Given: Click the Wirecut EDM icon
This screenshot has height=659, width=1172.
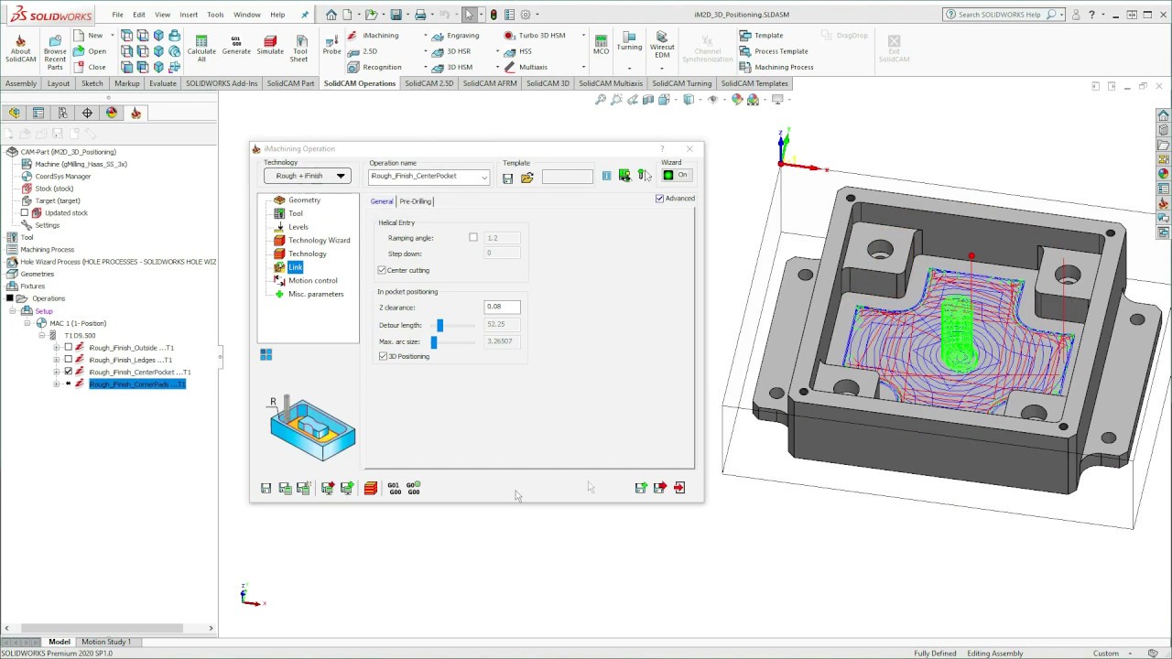Looking at the screenshot, I should click(662, 46).
